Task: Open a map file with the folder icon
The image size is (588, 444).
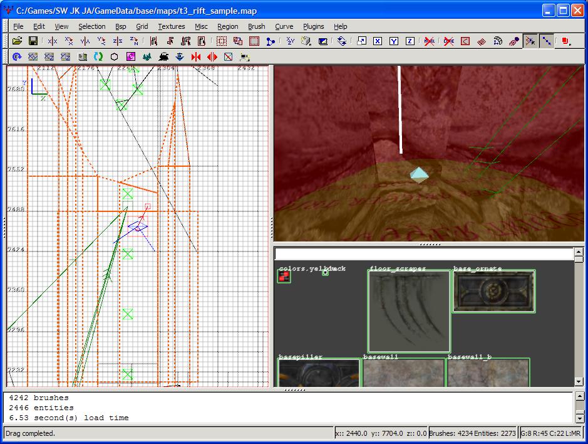Action: tap(18, 41)
